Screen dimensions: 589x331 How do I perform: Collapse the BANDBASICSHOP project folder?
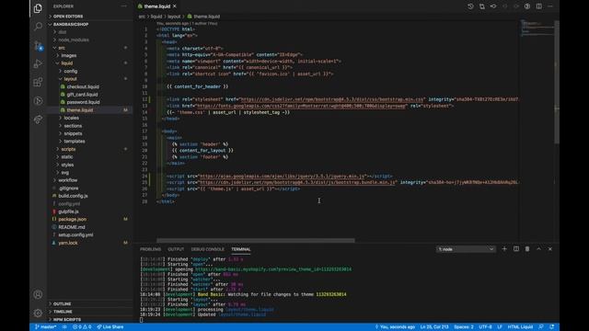click(x=90, y=25)
